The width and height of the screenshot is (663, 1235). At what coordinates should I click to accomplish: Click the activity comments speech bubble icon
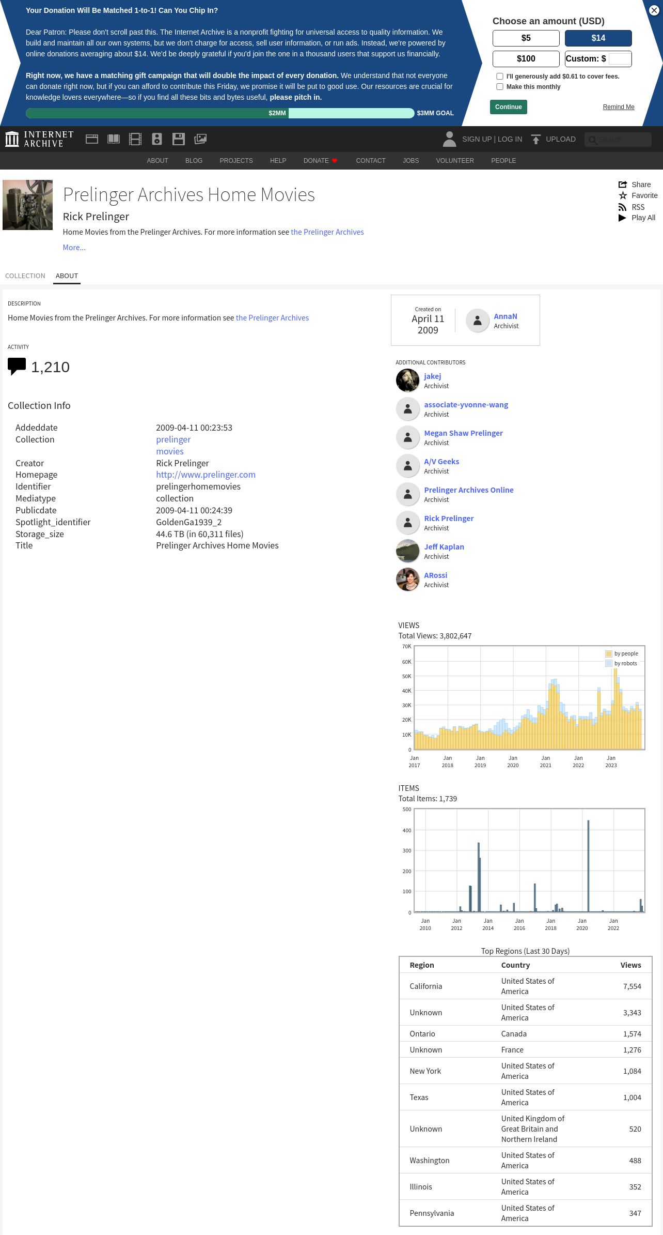point(17,367)
